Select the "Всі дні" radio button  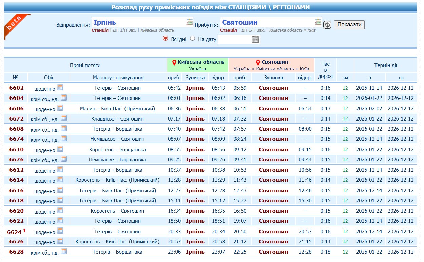coord(166,38)
